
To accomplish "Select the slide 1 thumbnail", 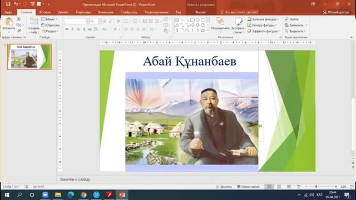I will tap(29, 57).
